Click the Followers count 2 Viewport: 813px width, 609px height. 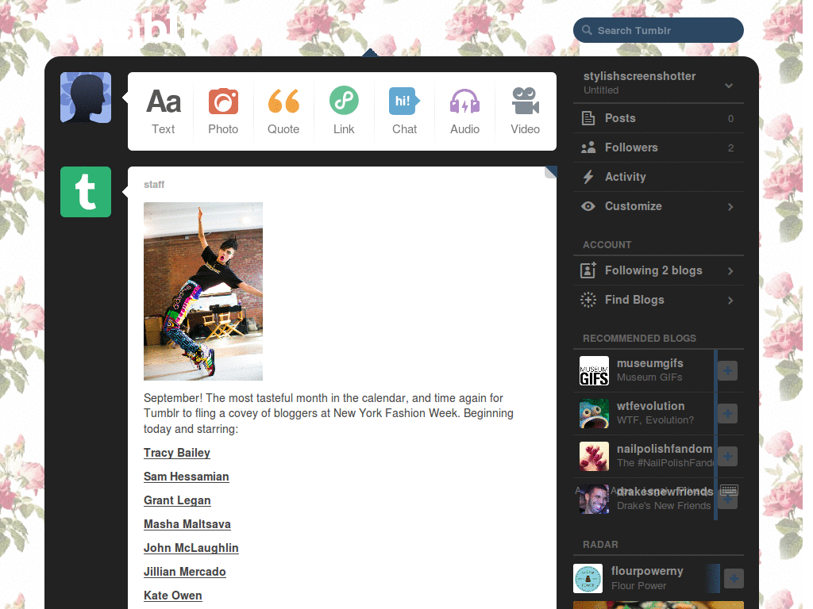pos(730,148)
